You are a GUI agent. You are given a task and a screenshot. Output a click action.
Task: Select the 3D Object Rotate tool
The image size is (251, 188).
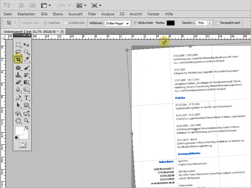(x=18, y=113)
